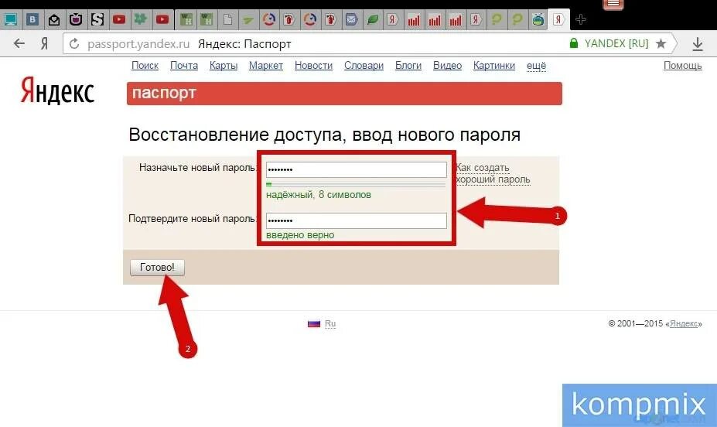Click the YANDEX [RU] certificate label
The width and height of the screenshot is (717, 427).
[616, 43]
